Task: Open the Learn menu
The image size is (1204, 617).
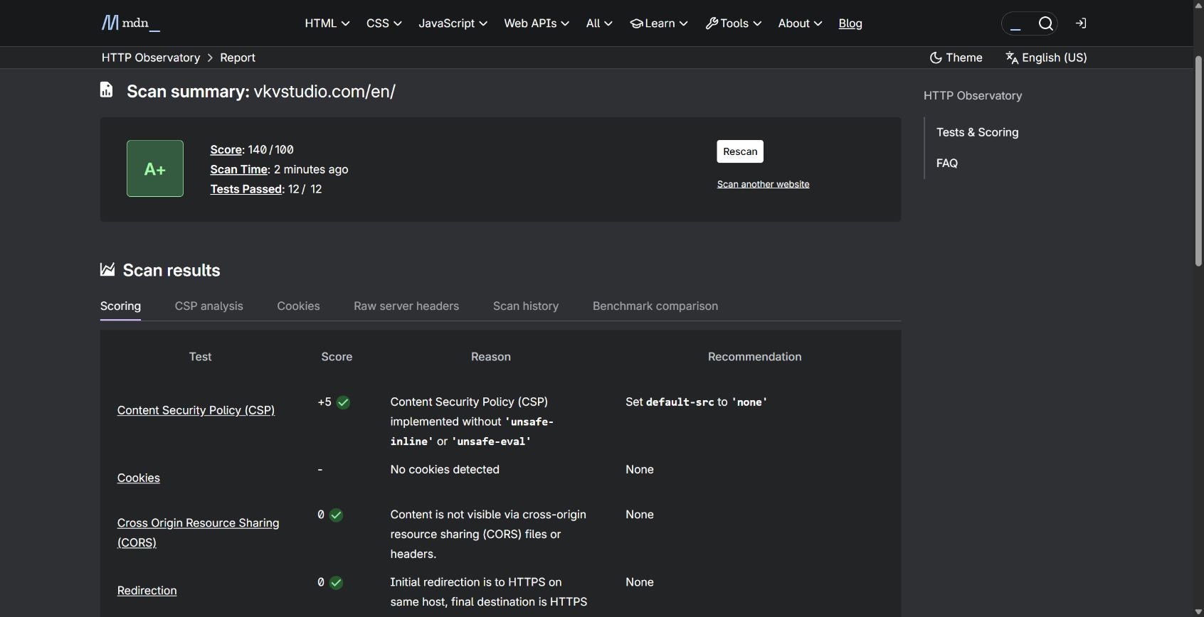Action: 659,23
